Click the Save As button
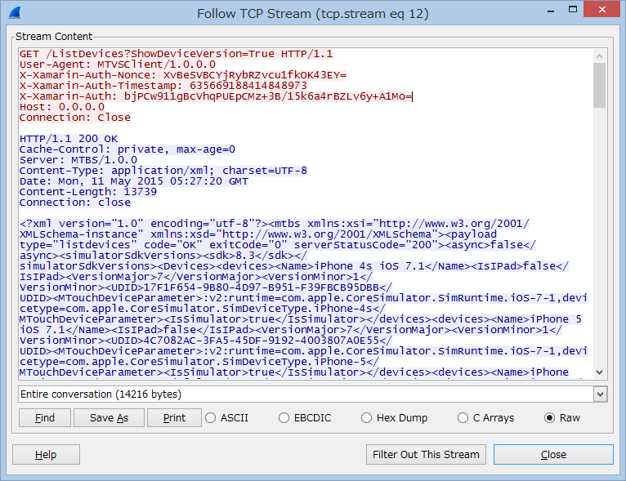 click(109, 417)
